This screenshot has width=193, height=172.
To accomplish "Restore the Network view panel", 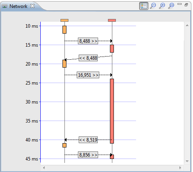I will [x=186, y=5].
